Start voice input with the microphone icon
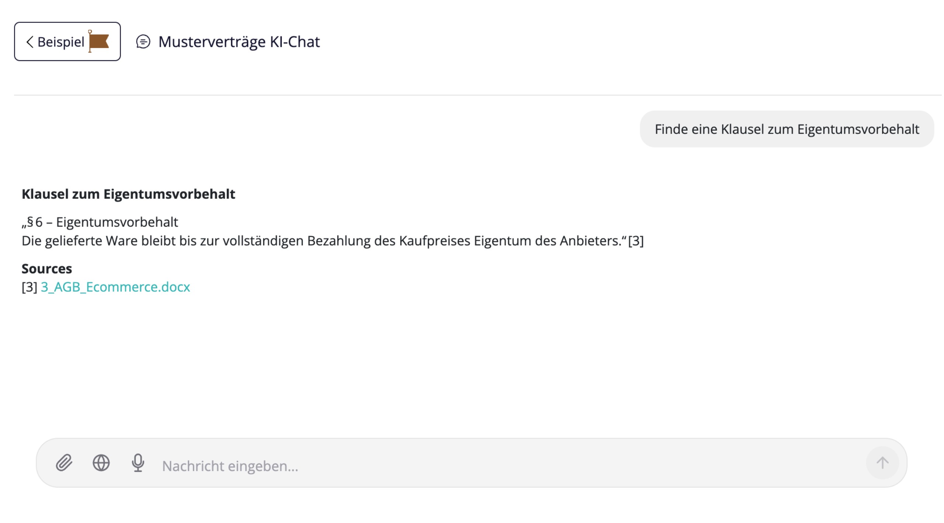The width and height of the screenshot is (944, 523). (138, 463)
